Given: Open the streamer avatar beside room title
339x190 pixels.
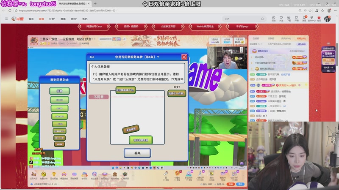Looking at the screenshot, I should click(34, 41).
